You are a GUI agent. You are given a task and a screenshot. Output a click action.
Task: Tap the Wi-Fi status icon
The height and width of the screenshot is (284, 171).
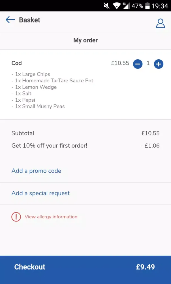point(117,6)
